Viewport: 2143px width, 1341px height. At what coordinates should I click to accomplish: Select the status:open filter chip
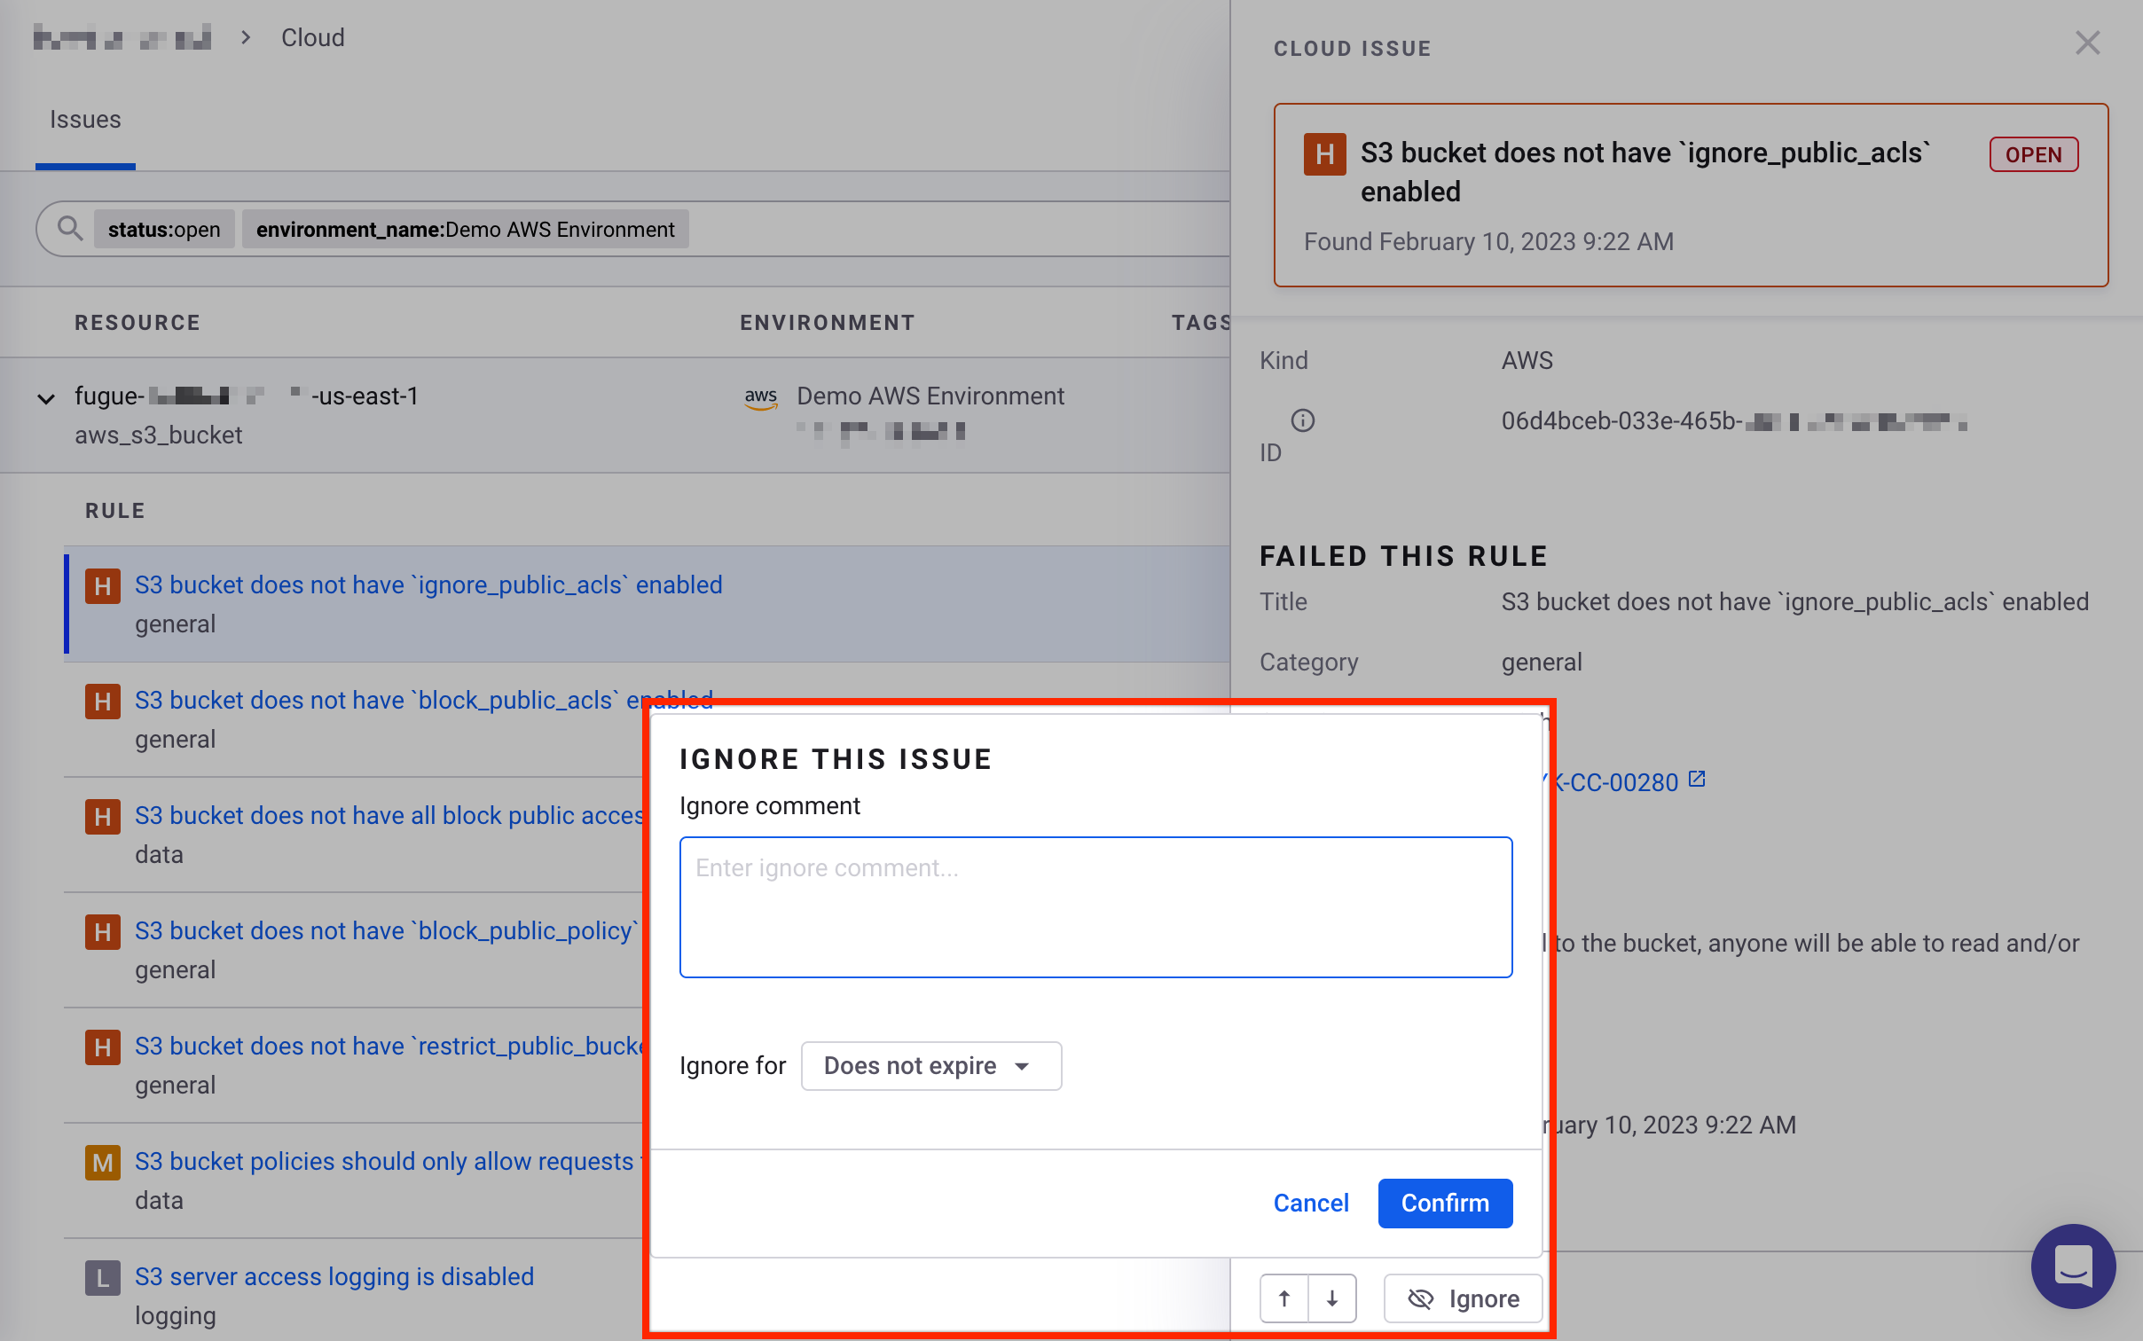click(163, 229)
